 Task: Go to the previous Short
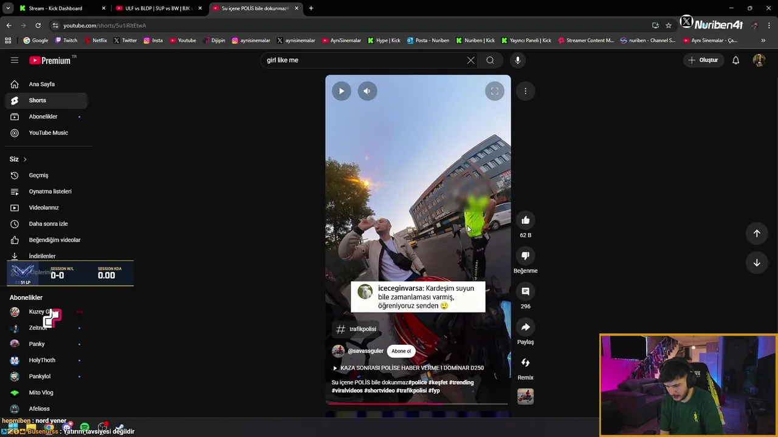pos(757,234)
